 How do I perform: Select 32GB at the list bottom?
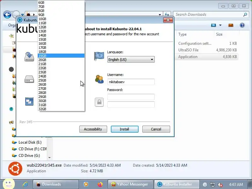pos(61,109)
